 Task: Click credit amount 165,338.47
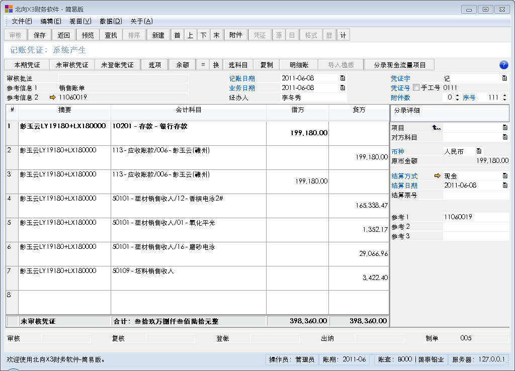pyautogui.click(x=372, y=206)
